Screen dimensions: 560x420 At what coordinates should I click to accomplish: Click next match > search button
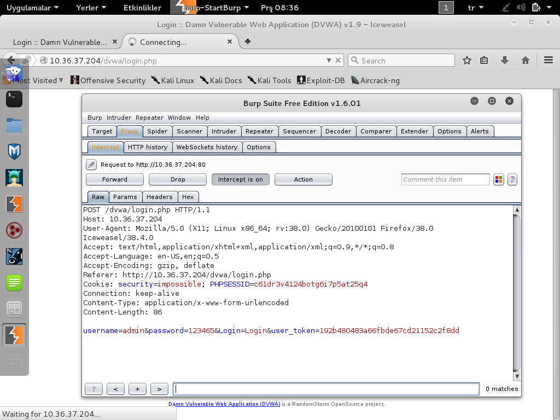point(159,389)
